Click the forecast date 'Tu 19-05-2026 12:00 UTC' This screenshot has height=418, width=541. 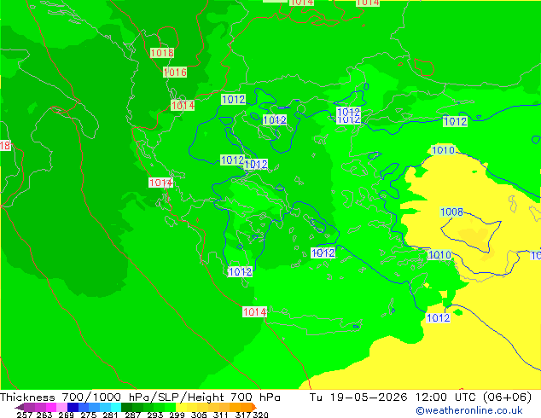(393, 398)
